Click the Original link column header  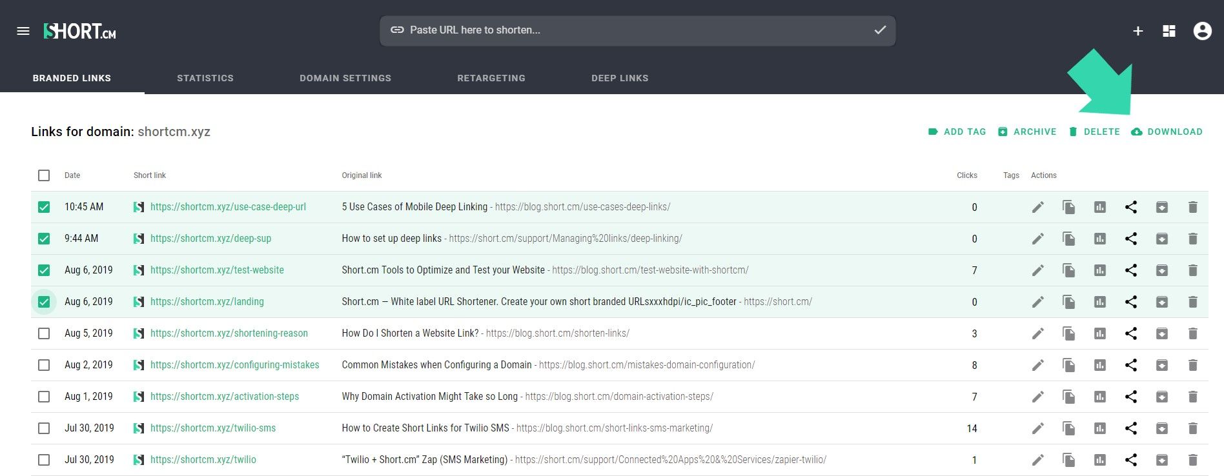(362, 175)
